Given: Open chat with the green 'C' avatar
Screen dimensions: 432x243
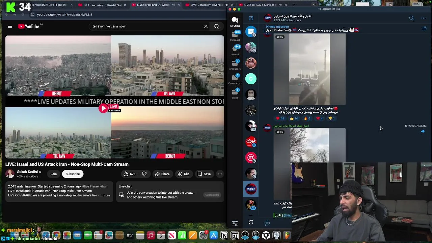Looking at the screenshot, I should pyautogui.click(x=251, y=79).
